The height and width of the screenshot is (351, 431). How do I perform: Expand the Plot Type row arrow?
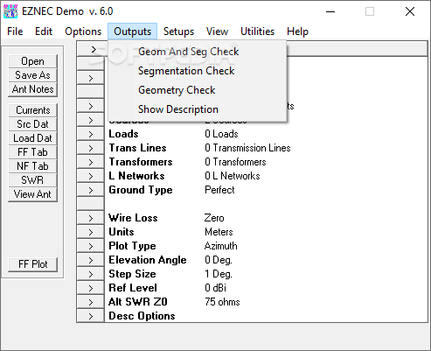(90, 246)
